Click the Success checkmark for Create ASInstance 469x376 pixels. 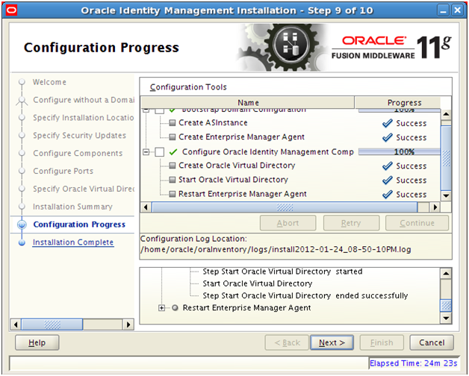point(388,123)
